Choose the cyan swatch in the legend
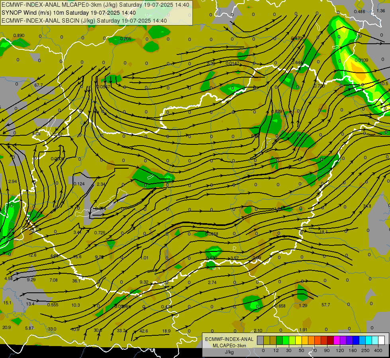This screenshot has height=358, width=390. tap(368, 340)
